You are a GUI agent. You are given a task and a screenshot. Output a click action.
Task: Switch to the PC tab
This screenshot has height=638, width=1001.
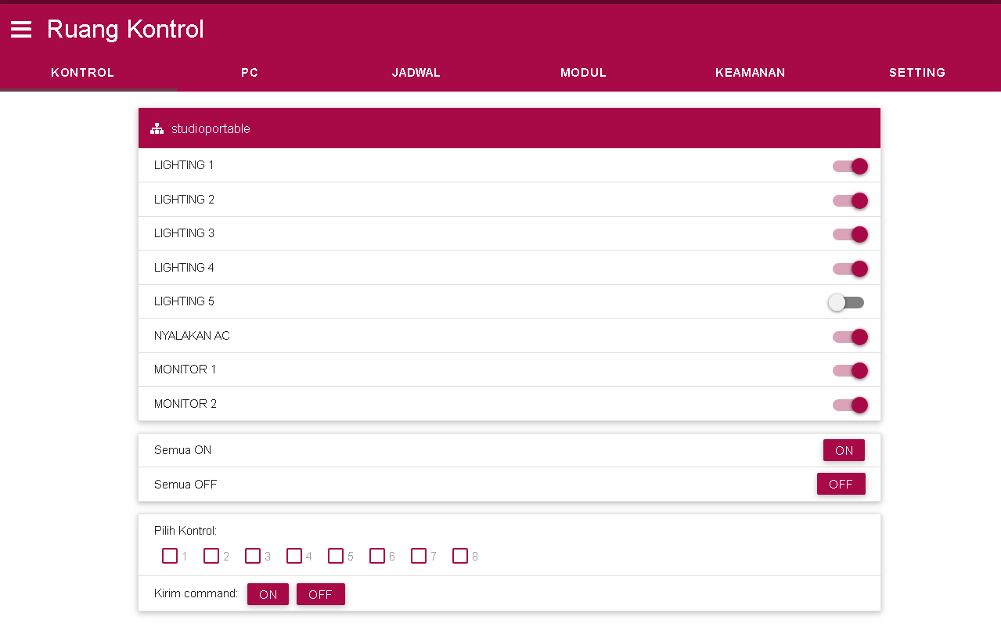tap(250, 73)
